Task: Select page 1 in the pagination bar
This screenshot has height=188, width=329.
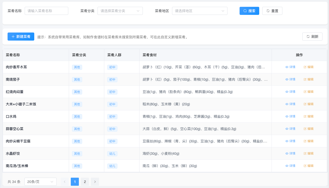Action: 75,181
